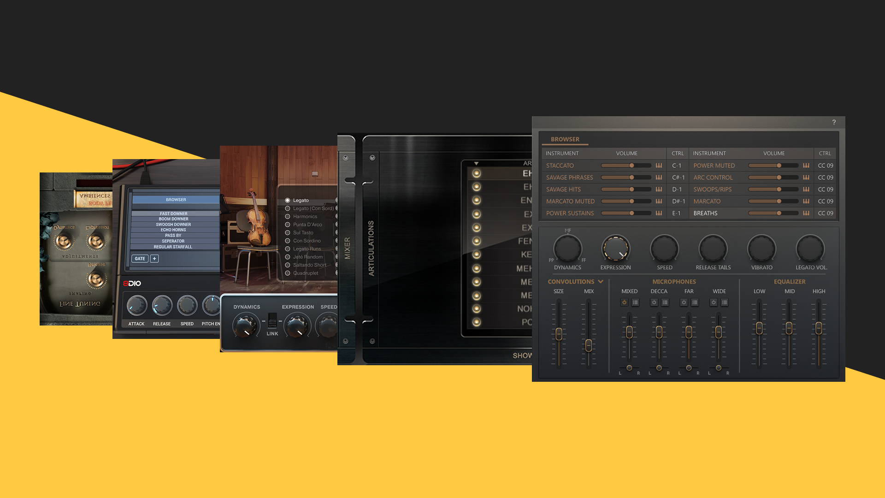Toggle power on the MIXED microphone channel
This screenshot has height=498, width=885.
coord(624,302)
